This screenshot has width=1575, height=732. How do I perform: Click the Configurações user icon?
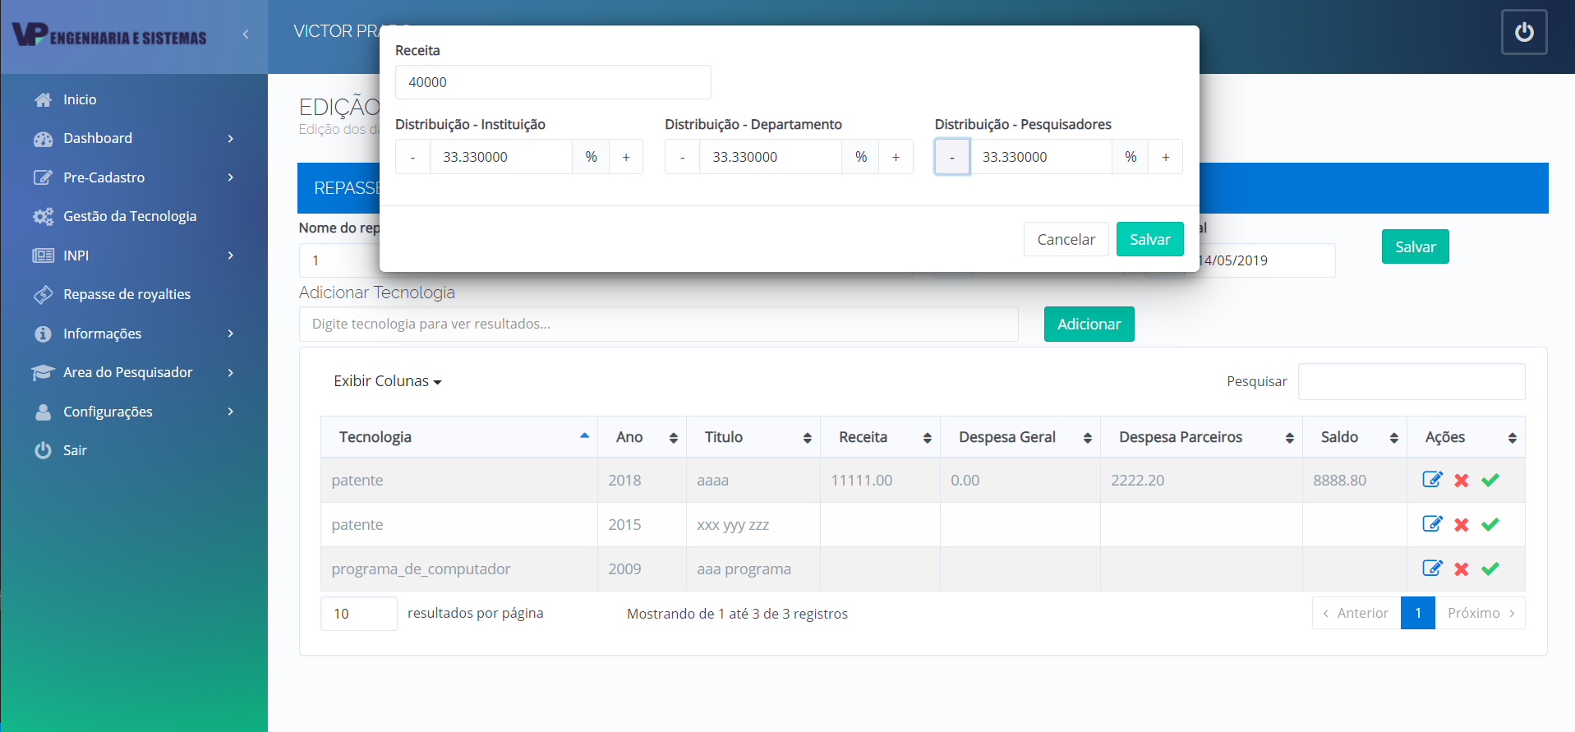pos(44,412)
